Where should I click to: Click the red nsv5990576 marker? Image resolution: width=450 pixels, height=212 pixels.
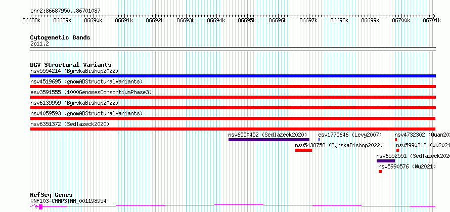380,172
